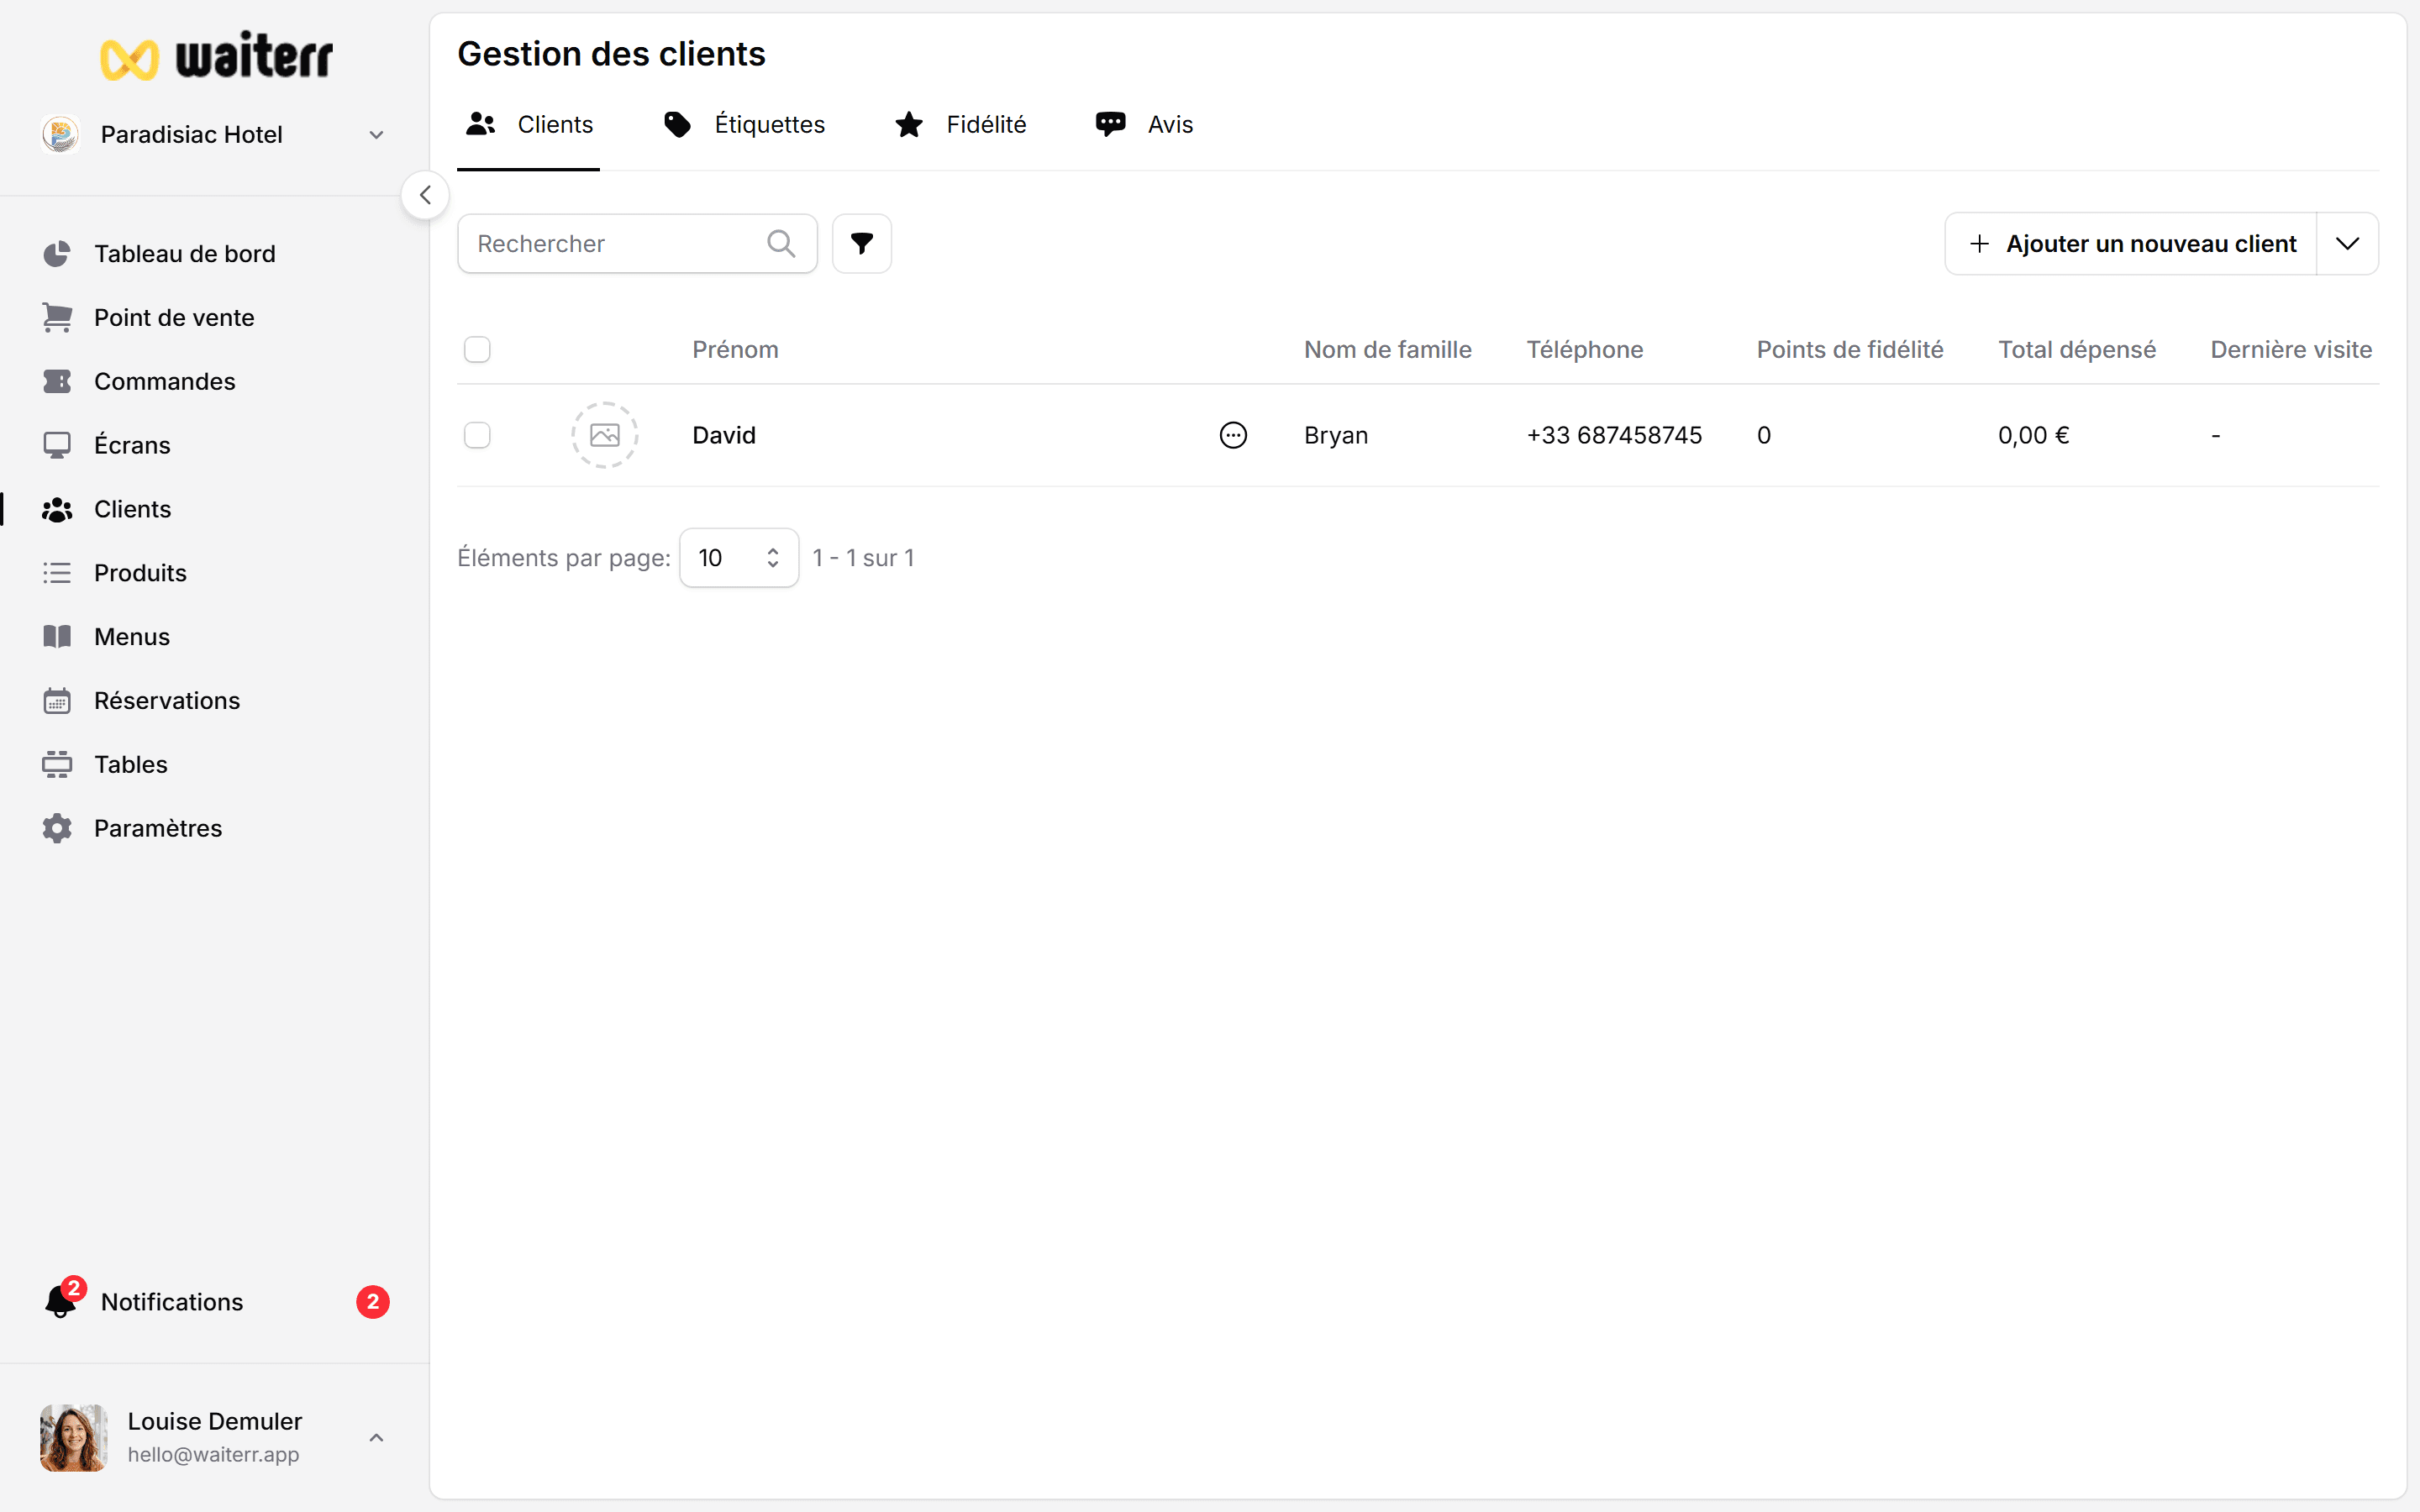
Task: Click the Produits list icon
Action: tap(57, 573)
